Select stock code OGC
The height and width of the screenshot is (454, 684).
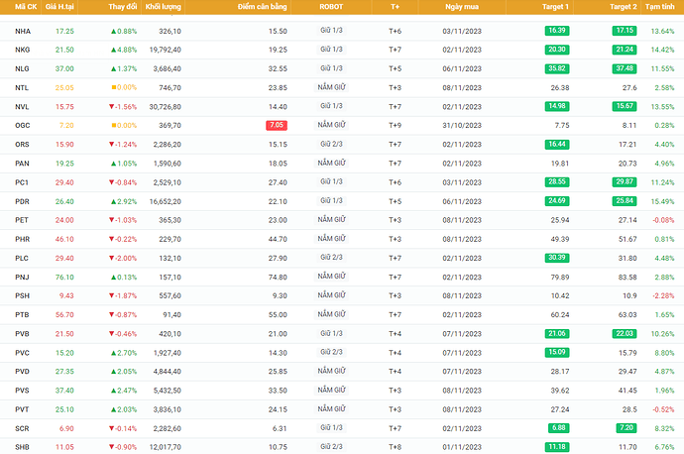point(23,126)
